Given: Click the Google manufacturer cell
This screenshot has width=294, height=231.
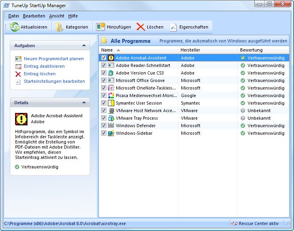Looking at the screenshot, I should [188, 95].
